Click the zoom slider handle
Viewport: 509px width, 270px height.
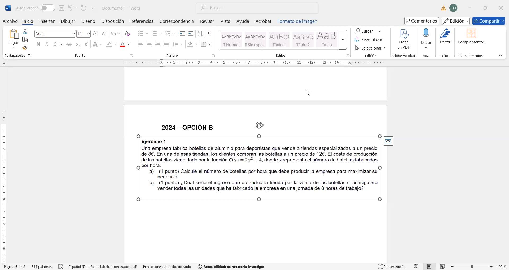[472, 267]
